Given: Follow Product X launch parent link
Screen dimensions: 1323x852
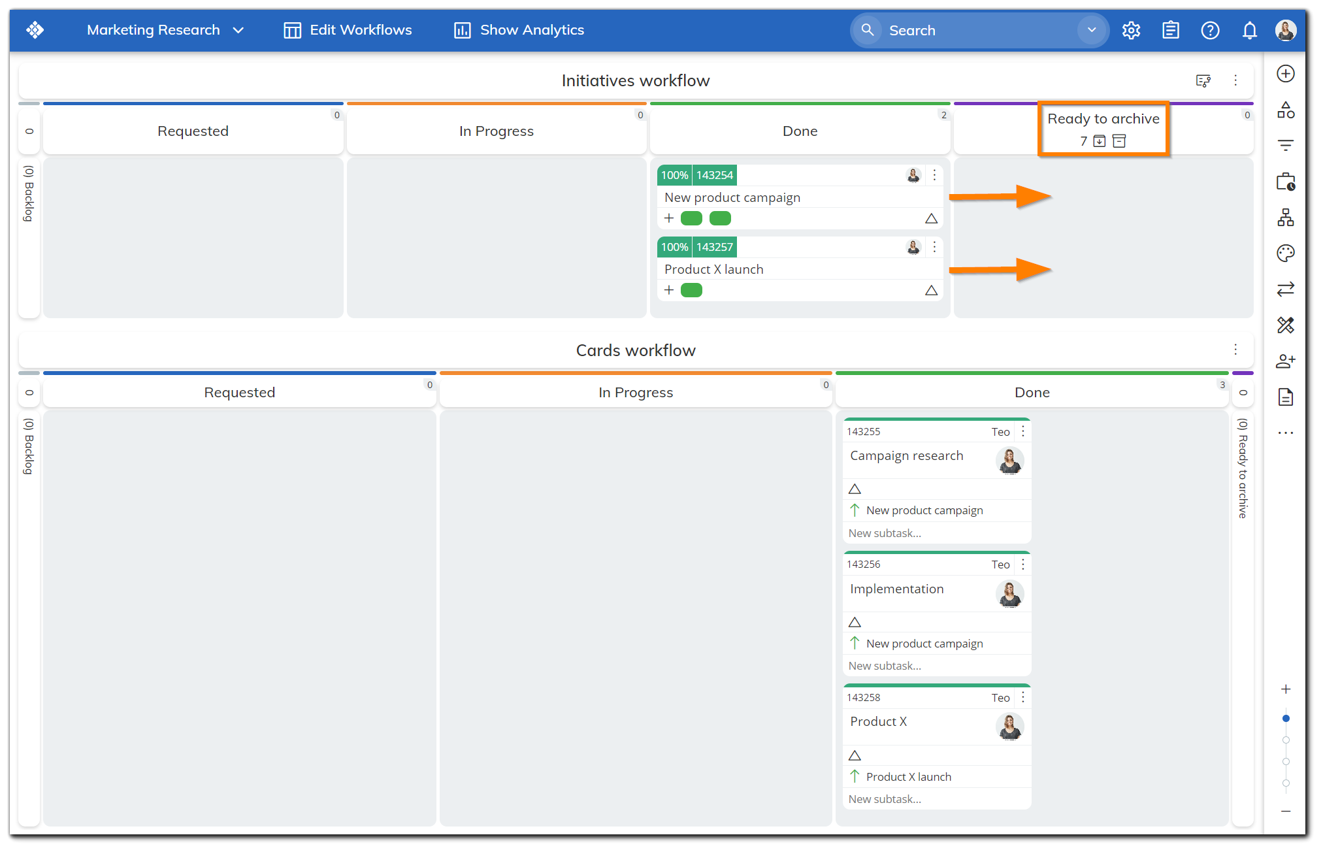Looking at the screenshot, I should 908,777.
